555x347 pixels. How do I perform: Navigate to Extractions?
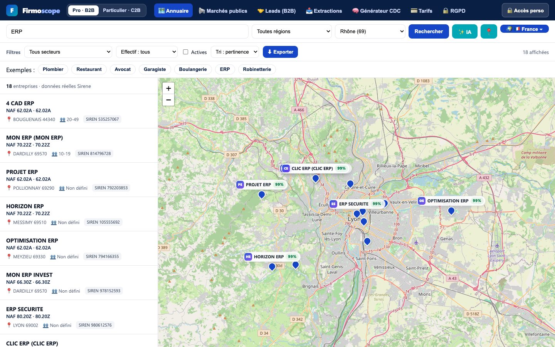[x=324, y=11]
